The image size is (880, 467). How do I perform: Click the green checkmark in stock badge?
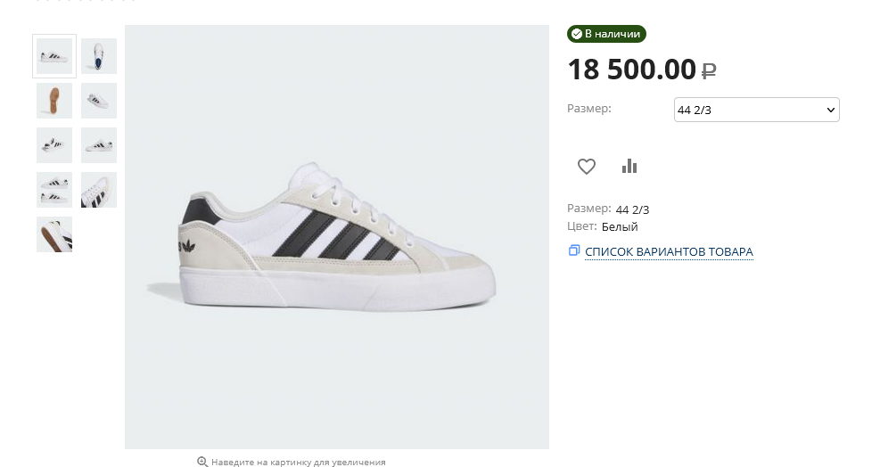[577, 34]
